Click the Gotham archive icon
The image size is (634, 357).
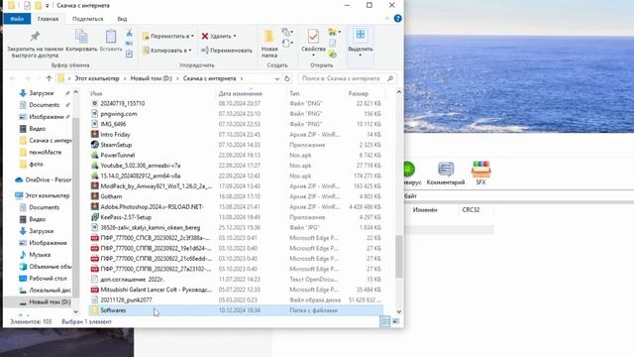pos(95,196)
